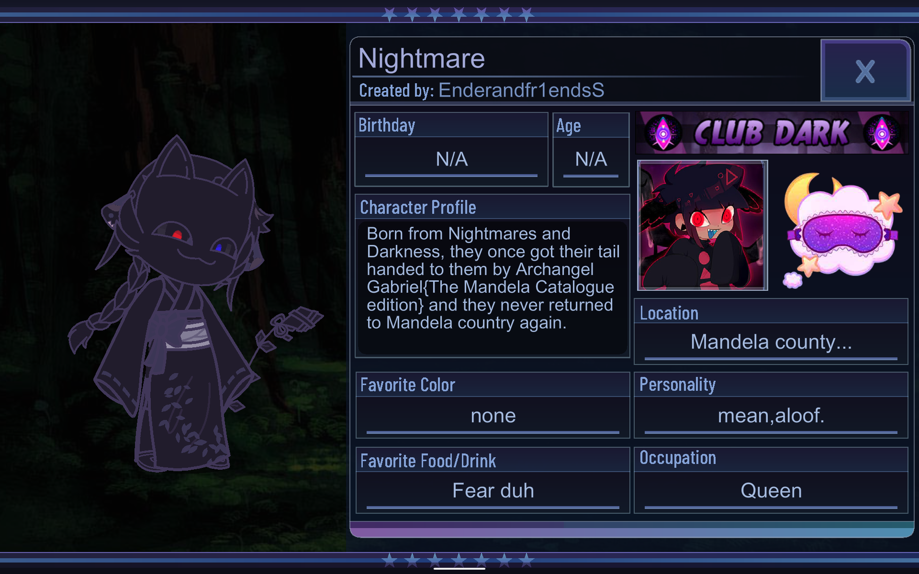Image resolution: width=919 pixels, height=574 pixels.
Task: Click the Character Profile description text
Action: (x=492, y=278)
